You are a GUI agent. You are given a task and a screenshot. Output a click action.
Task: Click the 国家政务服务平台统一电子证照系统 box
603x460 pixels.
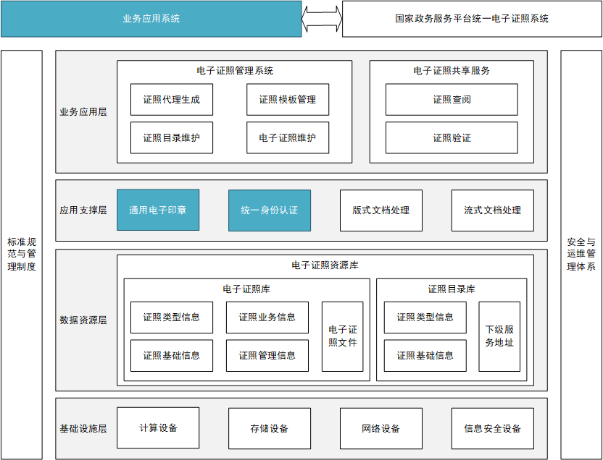(472, 19)
